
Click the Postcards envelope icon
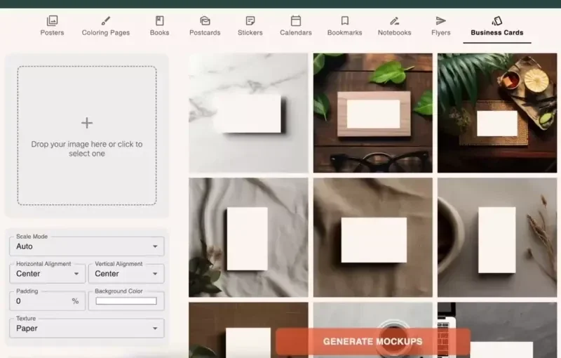click(205, 20)
